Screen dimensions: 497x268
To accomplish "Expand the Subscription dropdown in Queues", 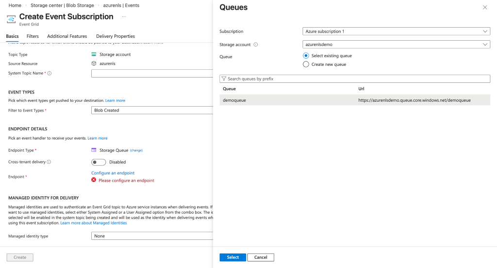I will [x=396, y=32].
